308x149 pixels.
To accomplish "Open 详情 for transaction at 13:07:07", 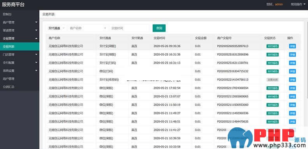I will tap(292, 96).
